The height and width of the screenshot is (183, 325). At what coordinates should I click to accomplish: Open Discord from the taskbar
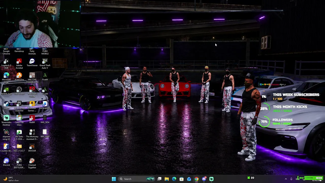(x=204, y=179)
